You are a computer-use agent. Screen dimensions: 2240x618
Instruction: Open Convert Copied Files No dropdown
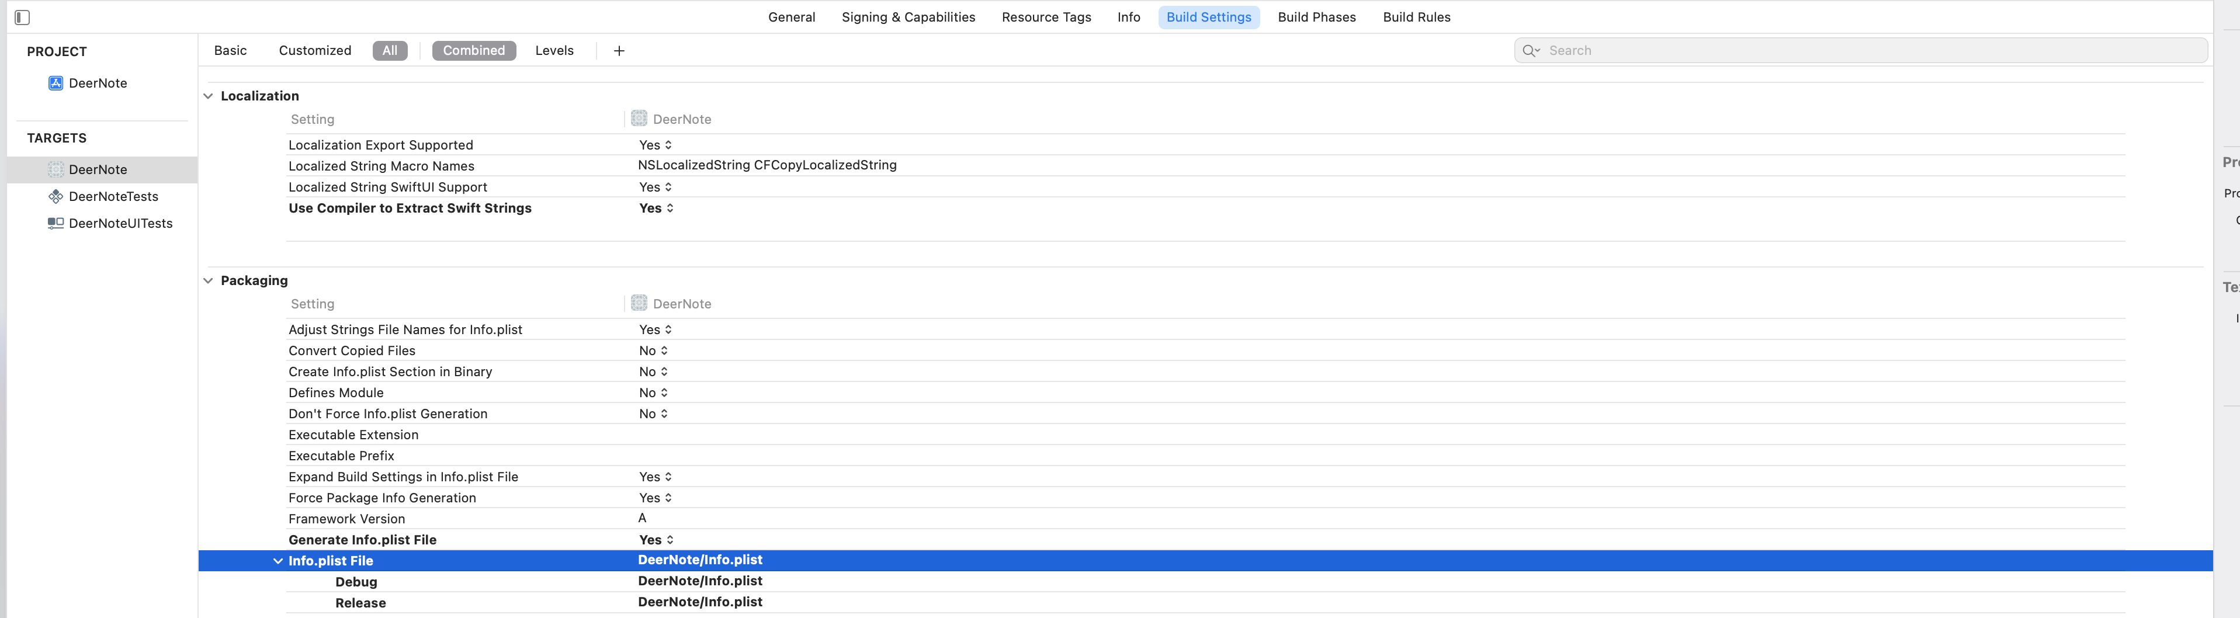tap(653, 350)
